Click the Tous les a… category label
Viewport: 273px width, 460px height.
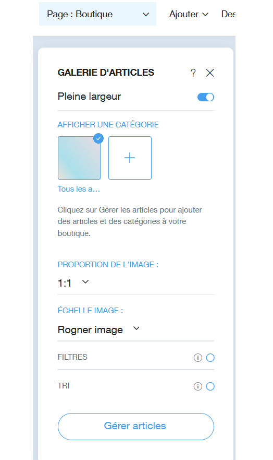[79, 189]
